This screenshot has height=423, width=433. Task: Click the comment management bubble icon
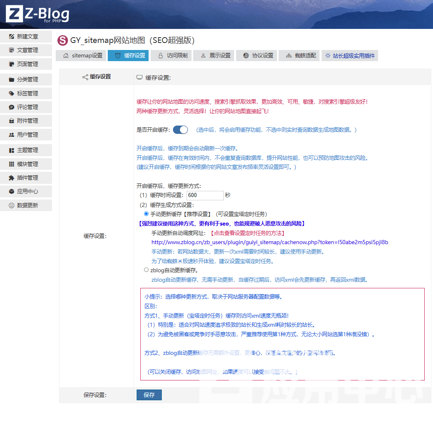click(x=12, y=107)
